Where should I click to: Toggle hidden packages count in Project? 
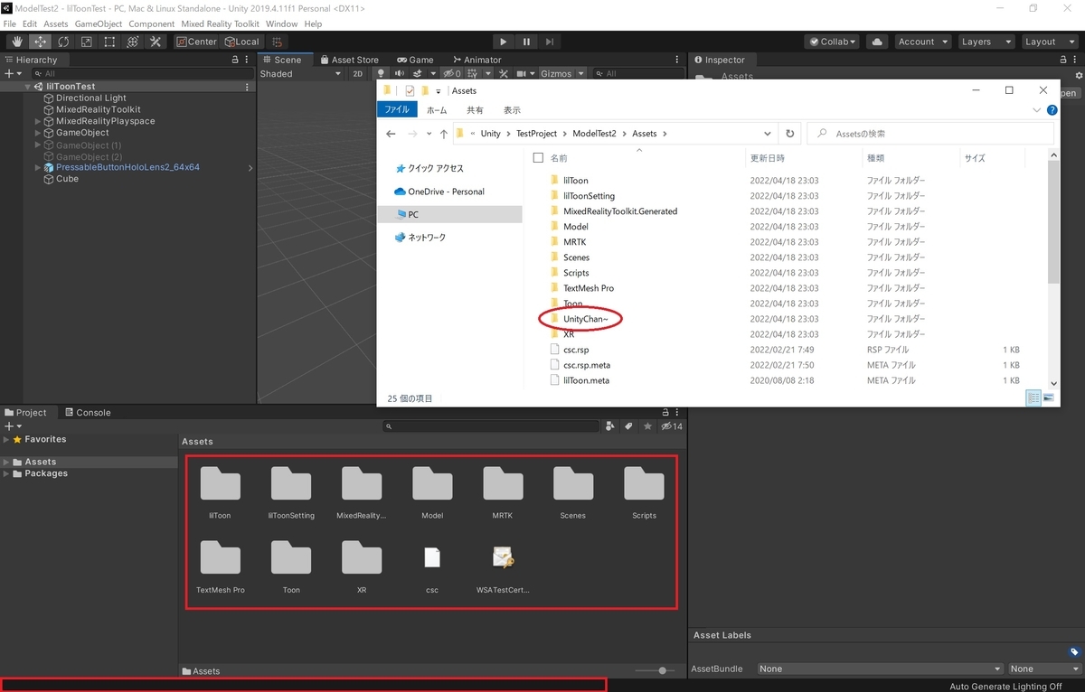click(x=672, y=426)
